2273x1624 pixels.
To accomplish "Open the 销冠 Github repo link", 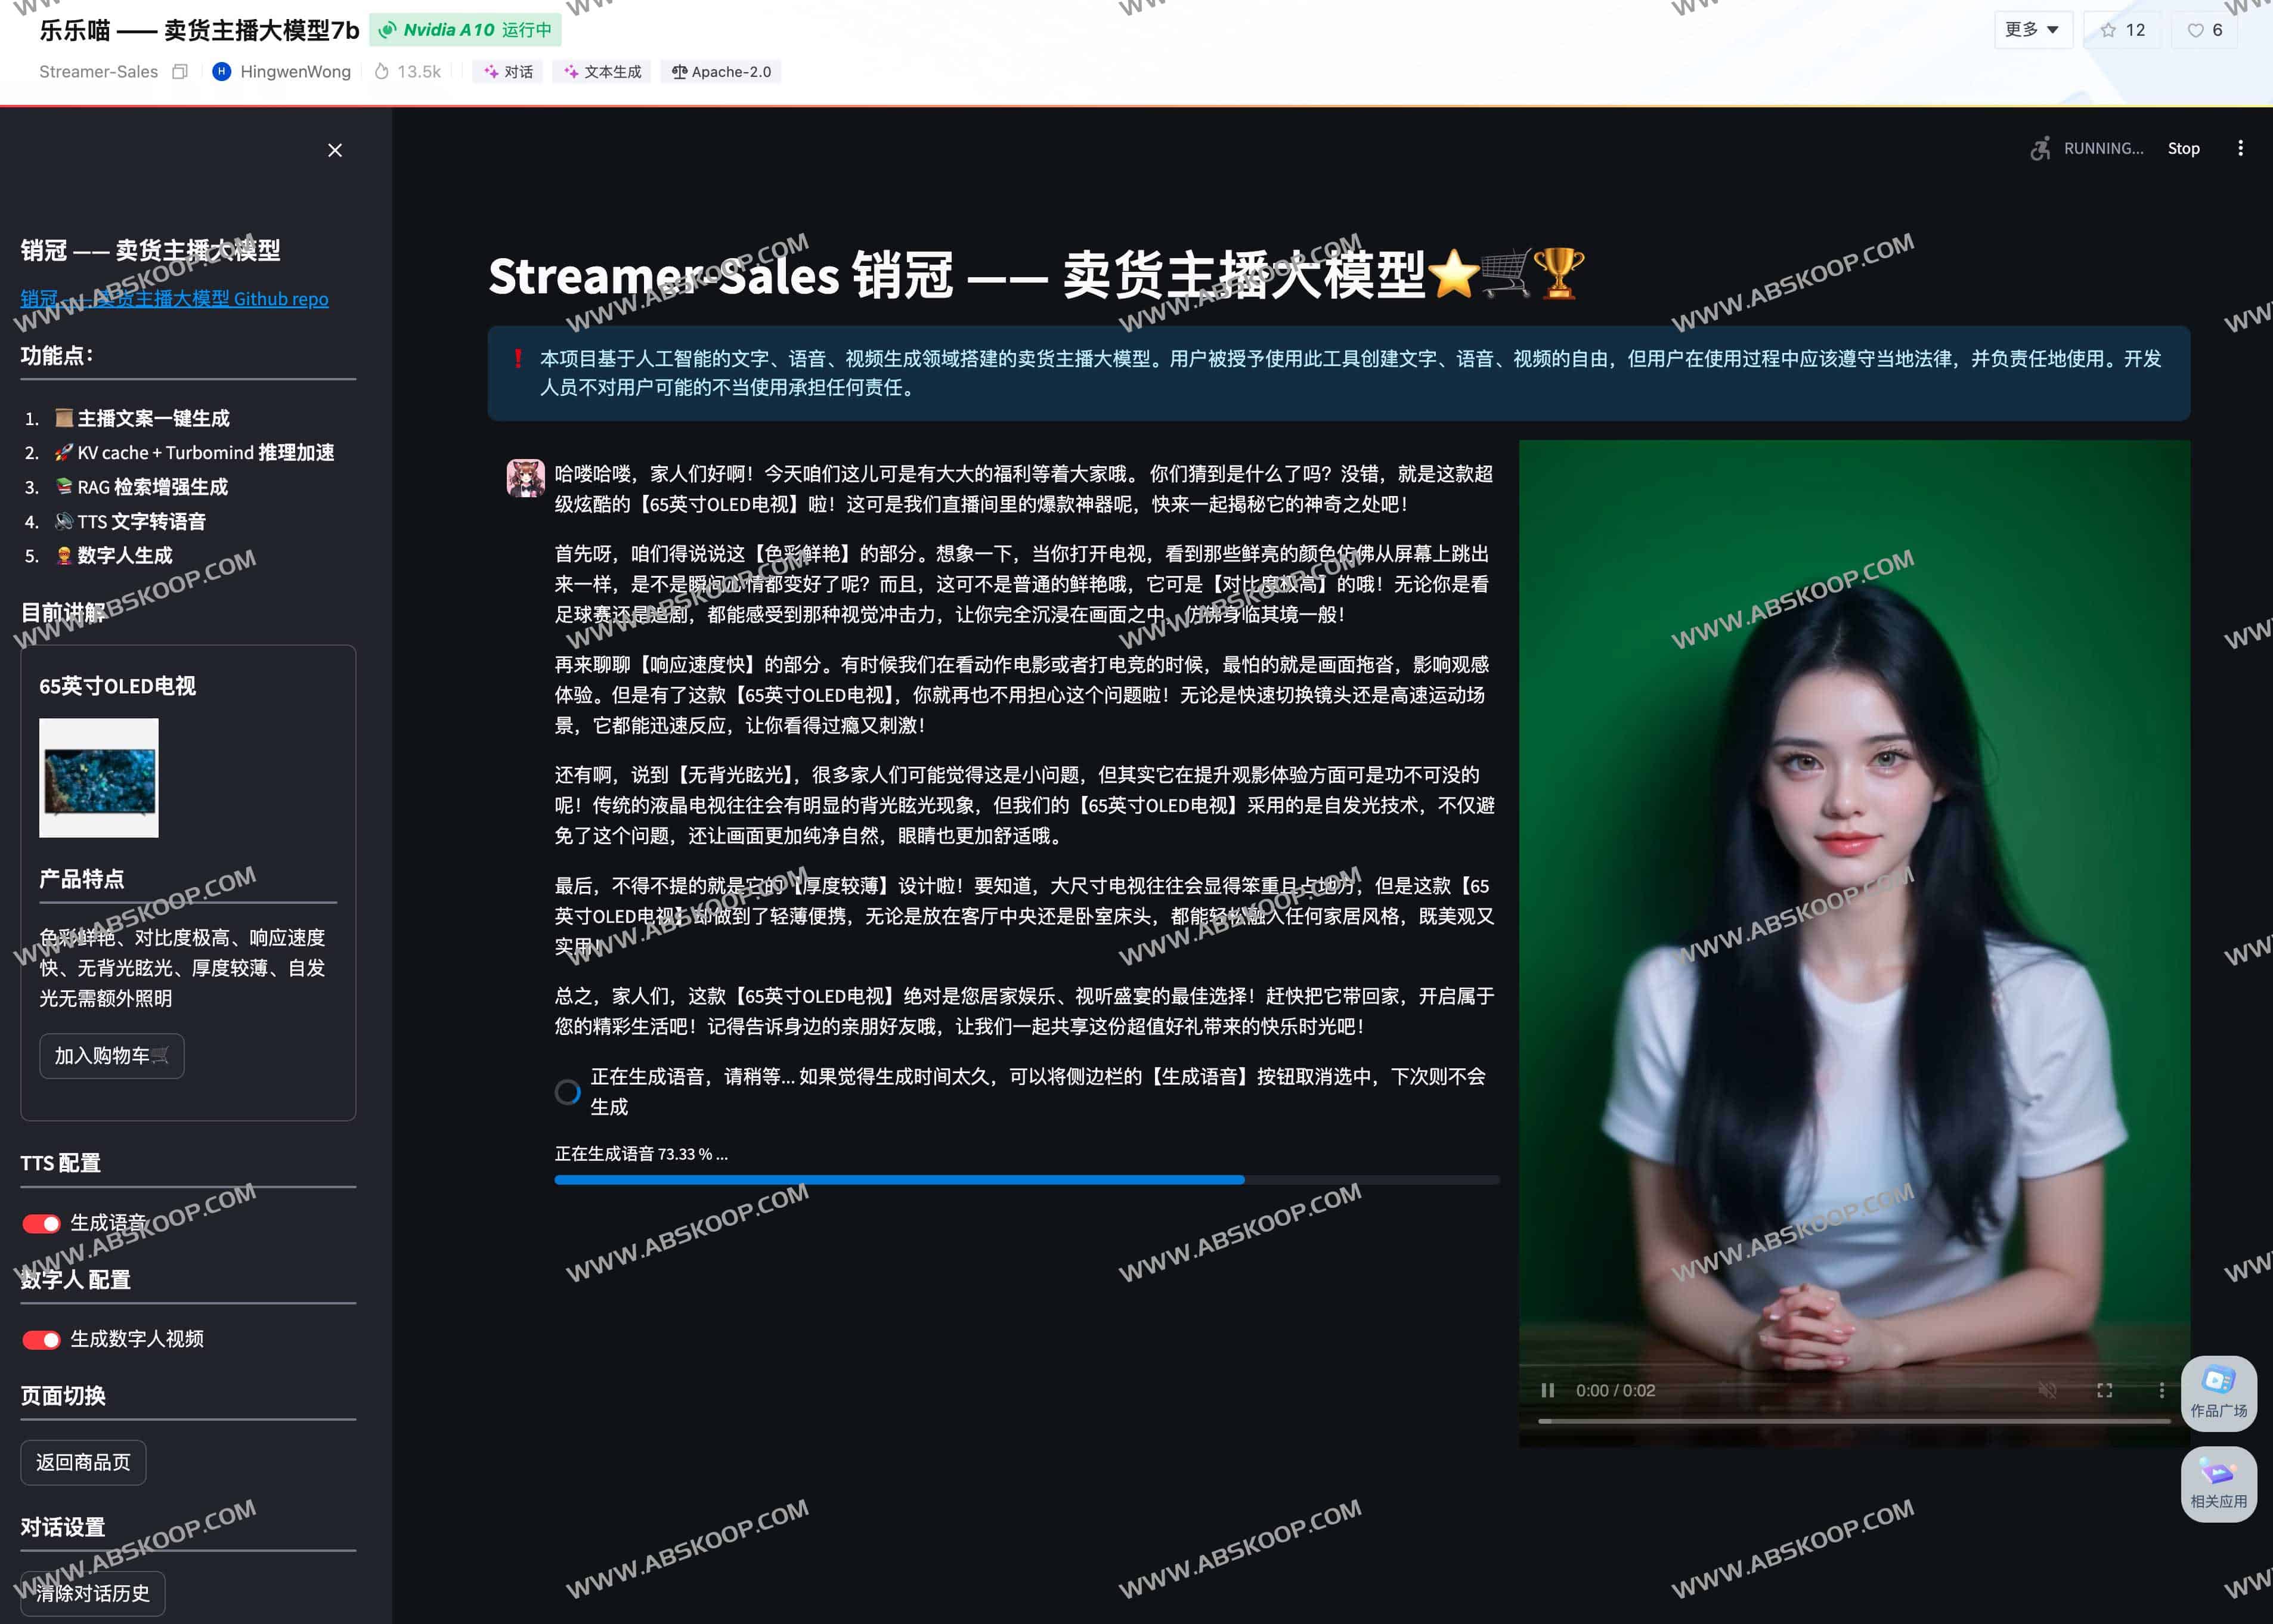I will [x=174, y=298].
